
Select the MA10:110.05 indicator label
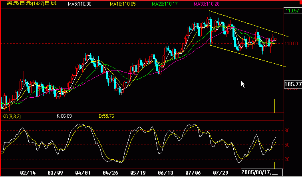[123, 4]
